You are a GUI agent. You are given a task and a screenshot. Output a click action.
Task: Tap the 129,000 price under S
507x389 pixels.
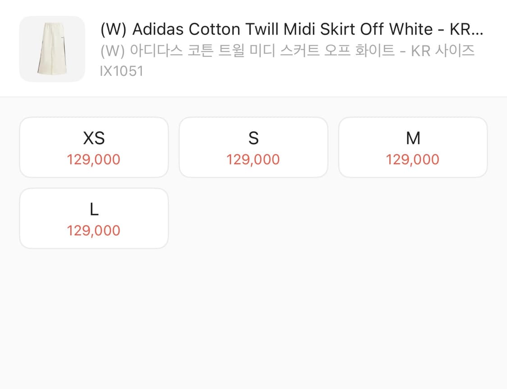click(253, 160)
